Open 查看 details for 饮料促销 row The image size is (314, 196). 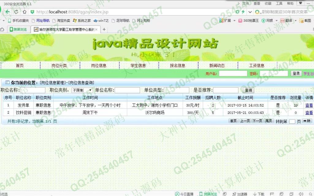[309, 113]
